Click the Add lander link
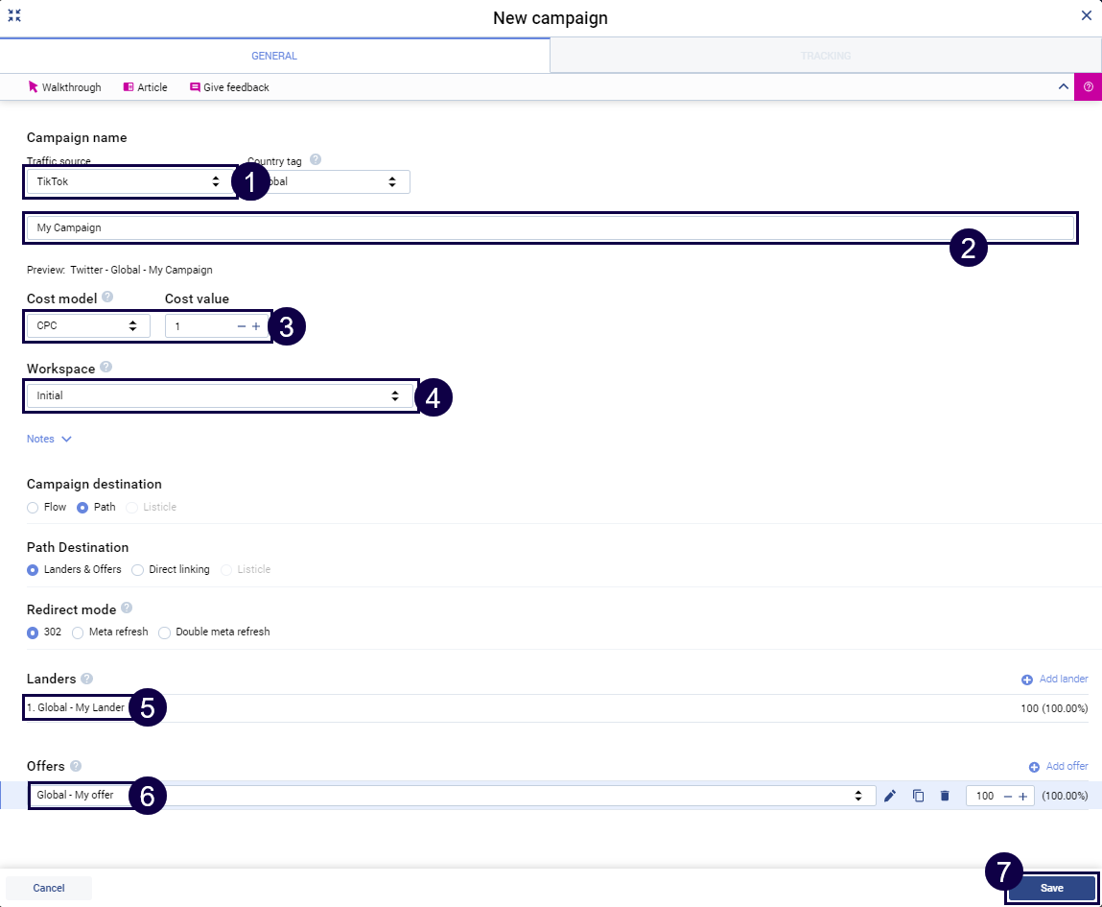Viewport: 1102px width, 907px height. tap(1055, 679)
